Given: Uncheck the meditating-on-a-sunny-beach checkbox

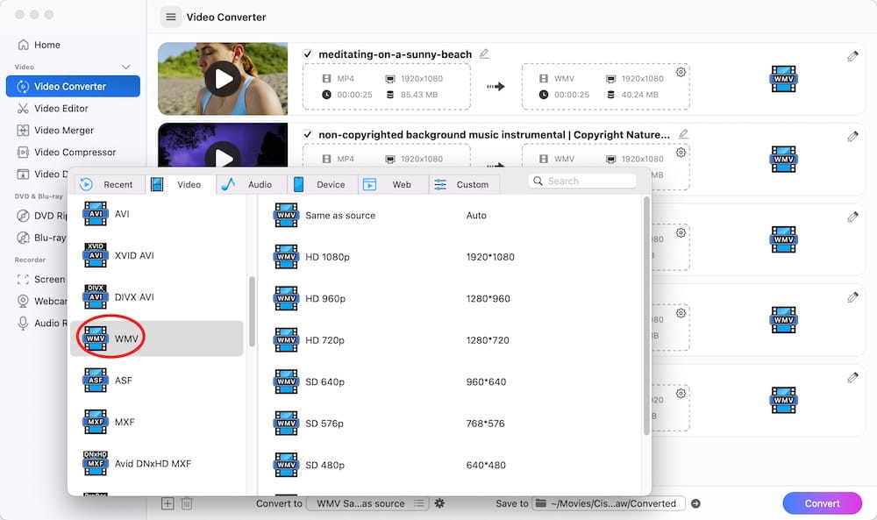Looking at the screenshot, I should click(308, 54).
